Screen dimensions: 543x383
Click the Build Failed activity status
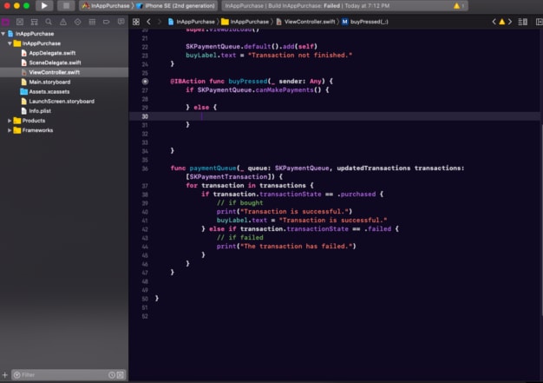pyautogui.click(x=307, y=6)
